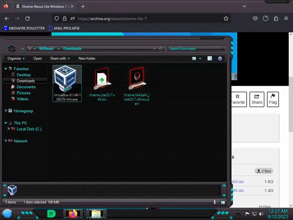293x220 pixels.
Task: Click the Flag button on archive.org
Action: [x=273, y=99]
